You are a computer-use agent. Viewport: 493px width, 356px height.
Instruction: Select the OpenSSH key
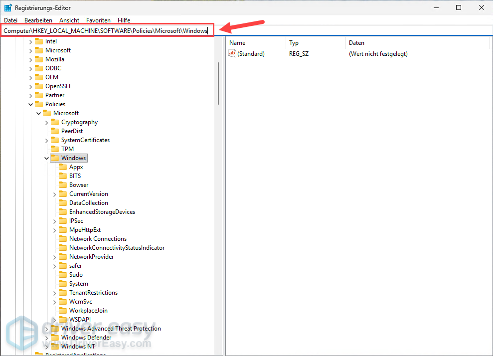coord(58,86)
